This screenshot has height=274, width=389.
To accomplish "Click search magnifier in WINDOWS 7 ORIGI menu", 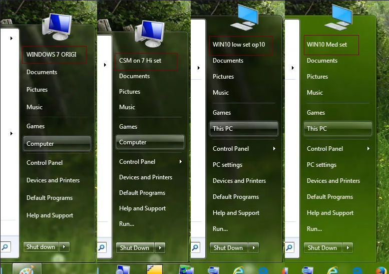I will click(5, 246).
